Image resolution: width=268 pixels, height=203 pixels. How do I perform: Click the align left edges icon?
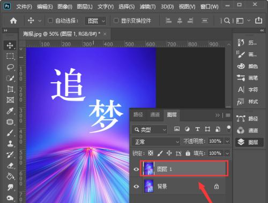click(168, 21)
